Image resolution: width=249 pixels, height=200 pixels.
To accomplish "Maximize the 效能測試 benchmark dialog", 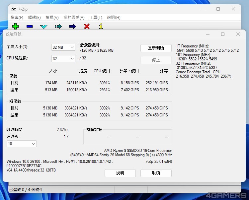I will tap(222, 34).
